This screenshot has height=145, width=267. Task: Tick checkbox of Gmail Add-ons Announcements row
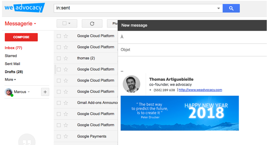pyautogui.click(x=59, y=103)
